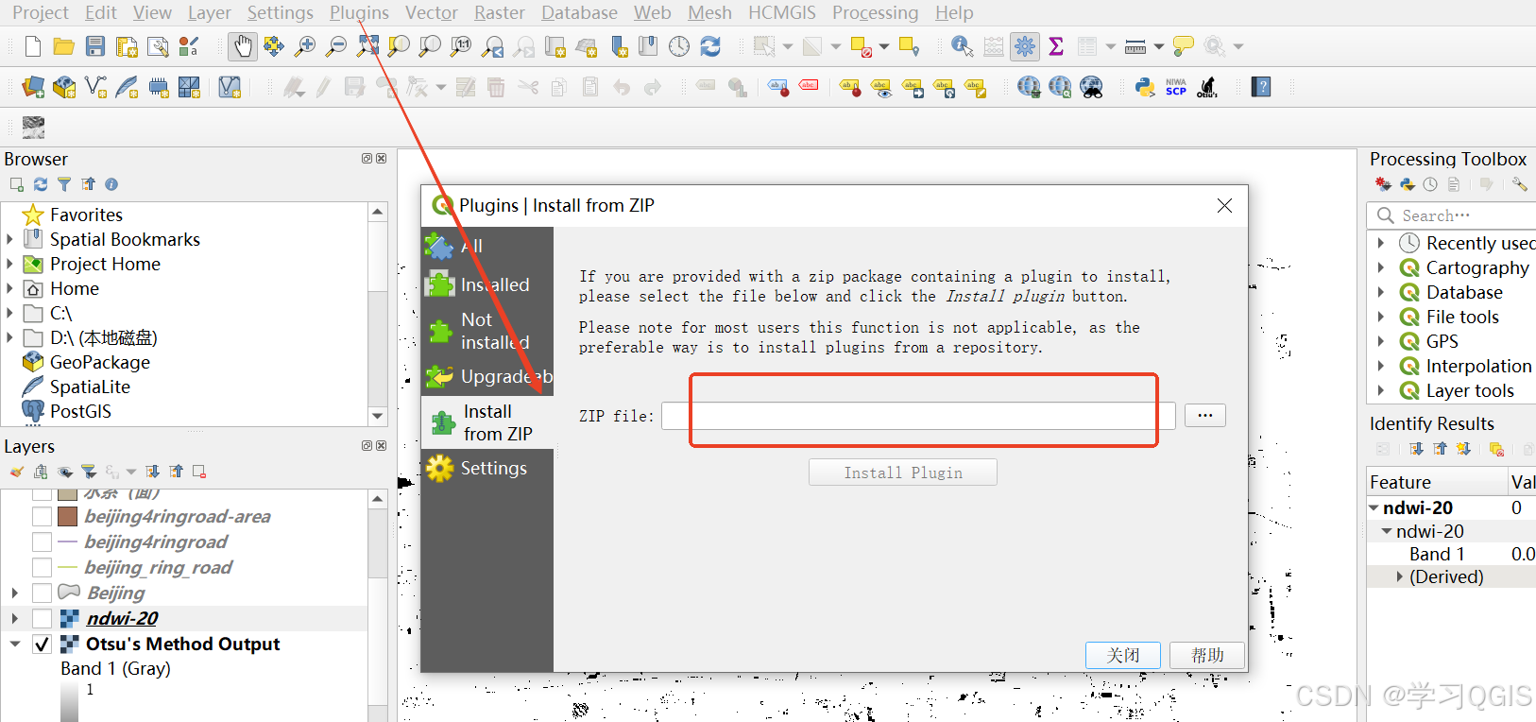Collapse Otsu's Method Output layer
Image resolution: width=1536 pixels, height=722 pixels.
tap(15, 645)
